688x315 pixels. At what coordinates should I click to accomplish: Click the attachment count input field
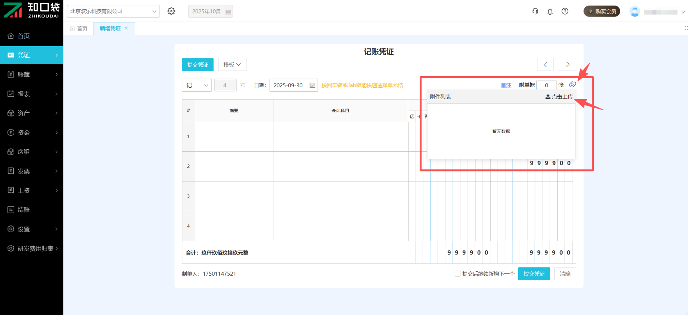546,85
